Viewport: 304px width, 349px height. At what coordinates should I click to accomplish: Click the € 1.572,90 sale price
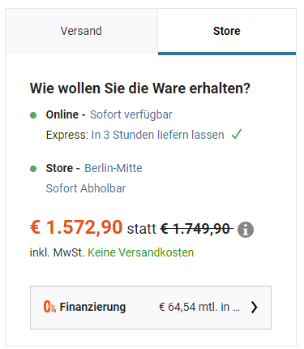pos(76,226)
